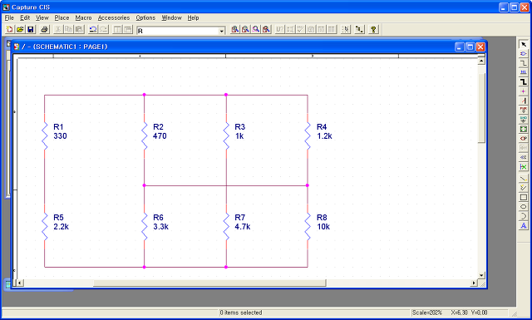Screen dimensions: 532x320
Task: Pick the Place Net Alias tool
Action: [524, 72]
